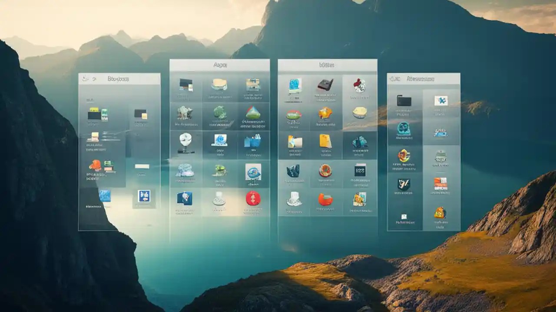Click the orange backpack icon at bottom of right panel
The height and width of the screenshot is (312, 556).
(440, 212)
